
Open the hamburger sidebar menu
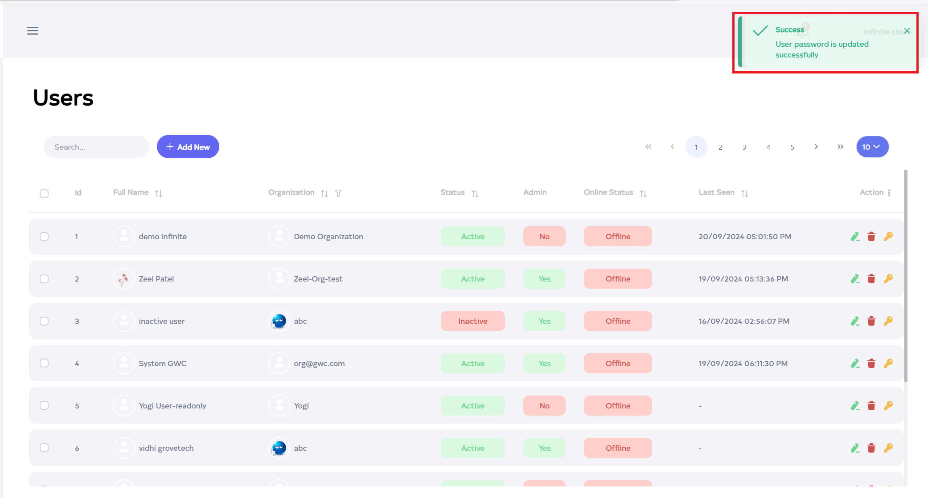pyautogui.click(x=33, y=31)
